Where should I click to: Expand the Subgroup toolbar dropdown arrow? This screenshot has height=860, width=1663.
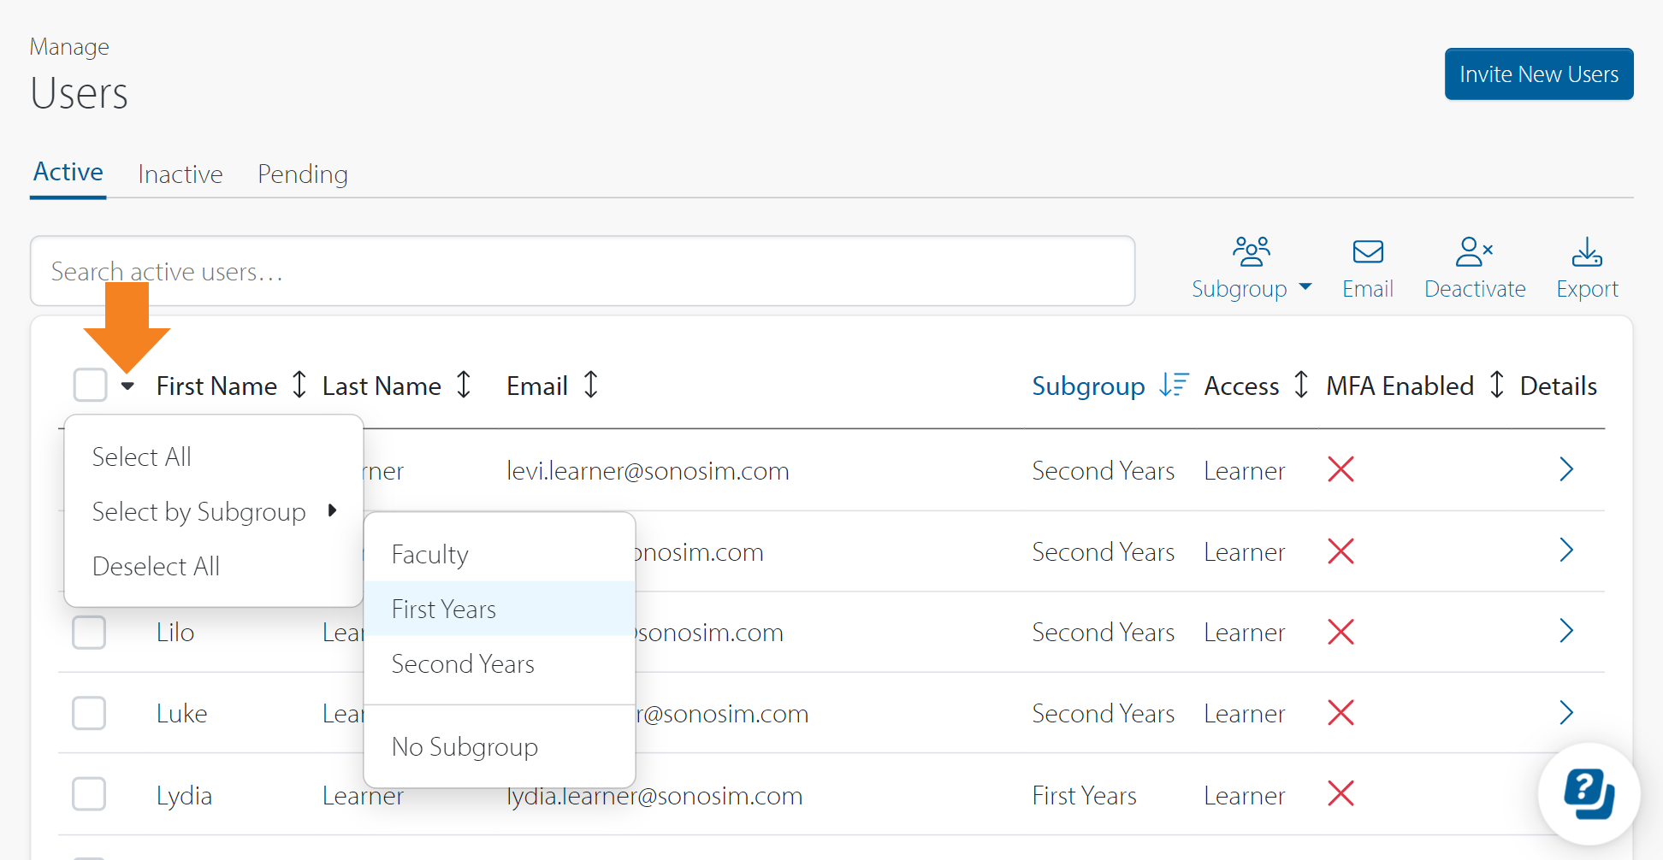click(1305, 287)
